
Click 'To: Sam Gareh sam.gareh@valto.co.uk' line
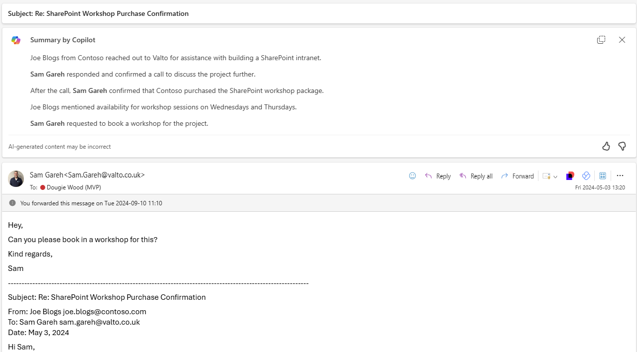pos(74,322)
